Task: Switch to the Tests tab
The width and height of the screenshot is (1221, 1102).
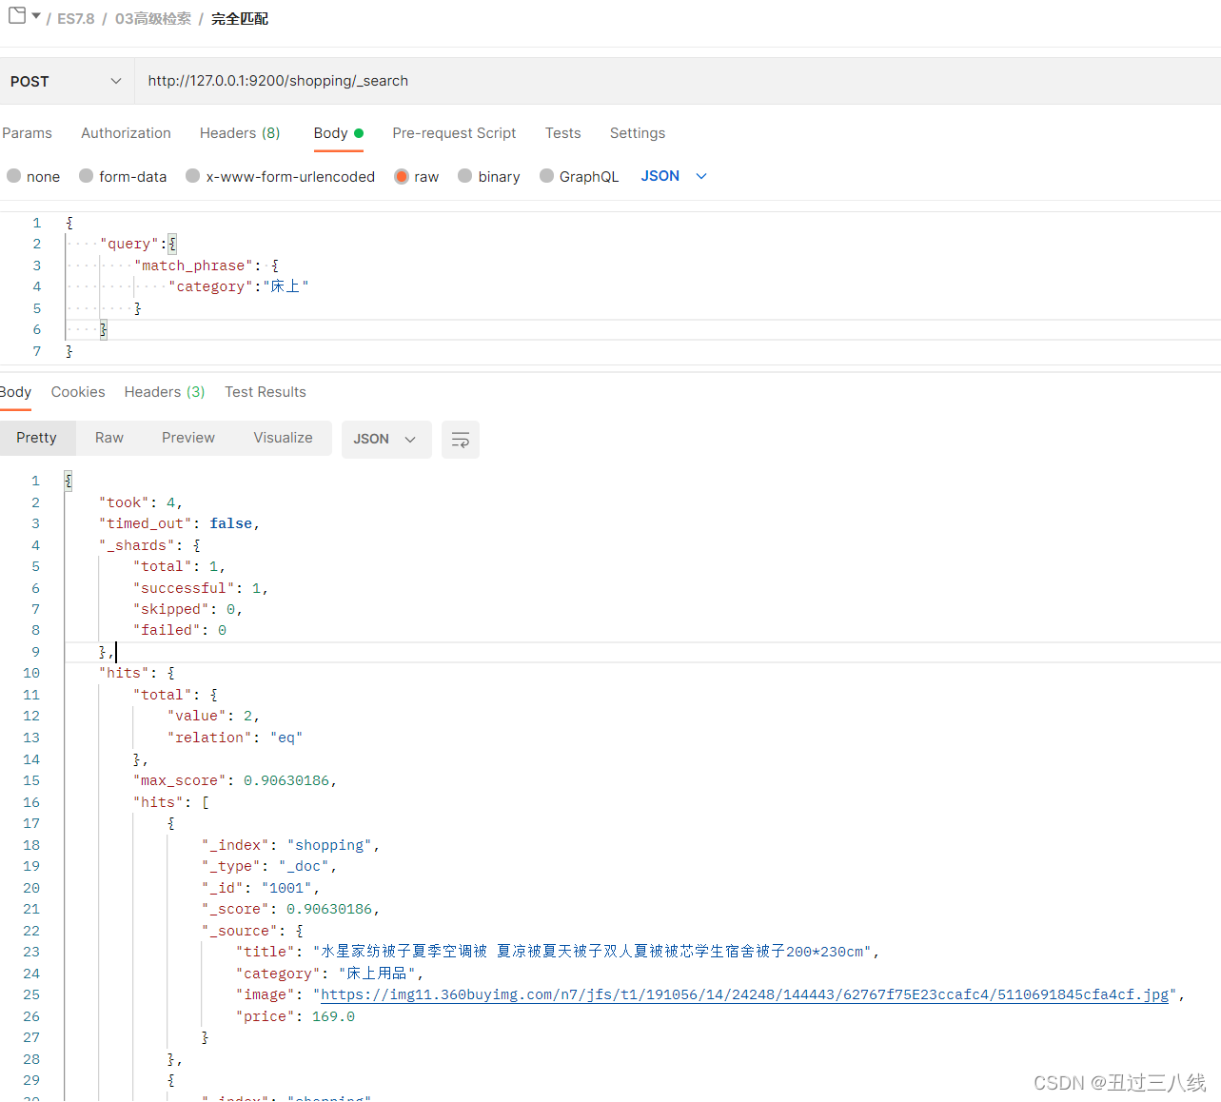Action: [x=562, y=133]
